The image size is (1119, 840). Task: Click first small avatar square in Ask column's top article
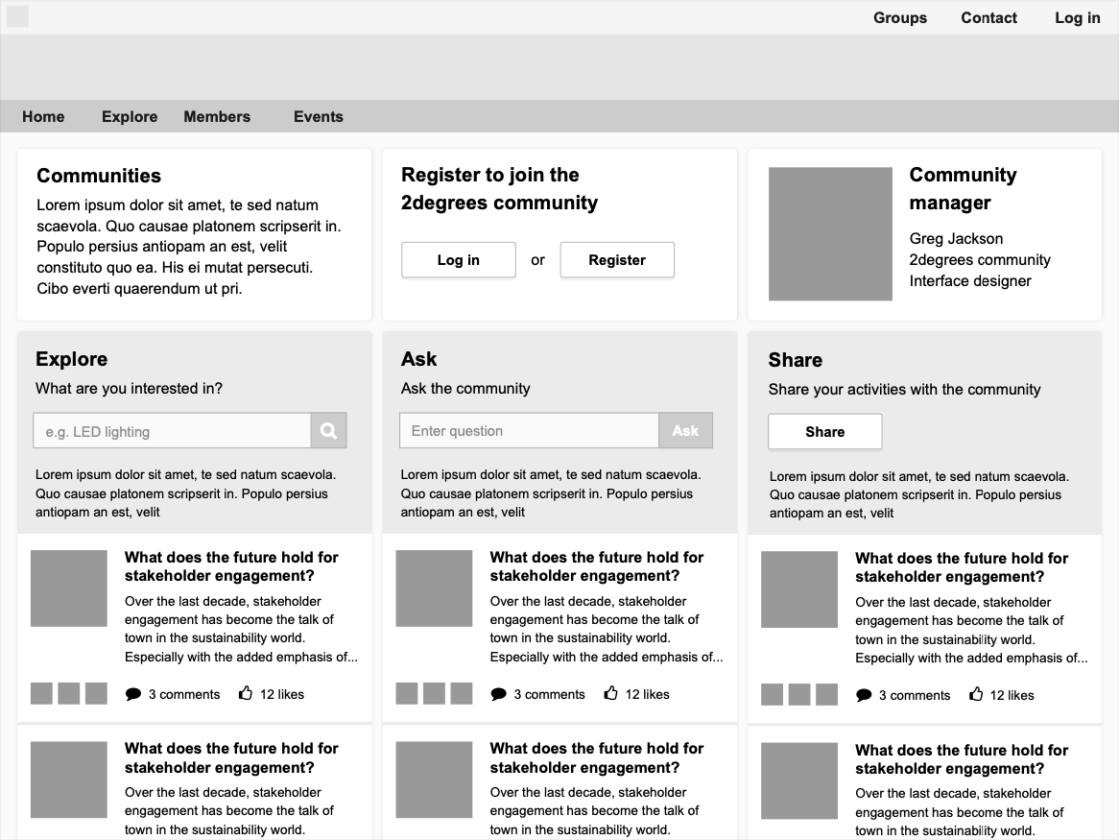407,694
